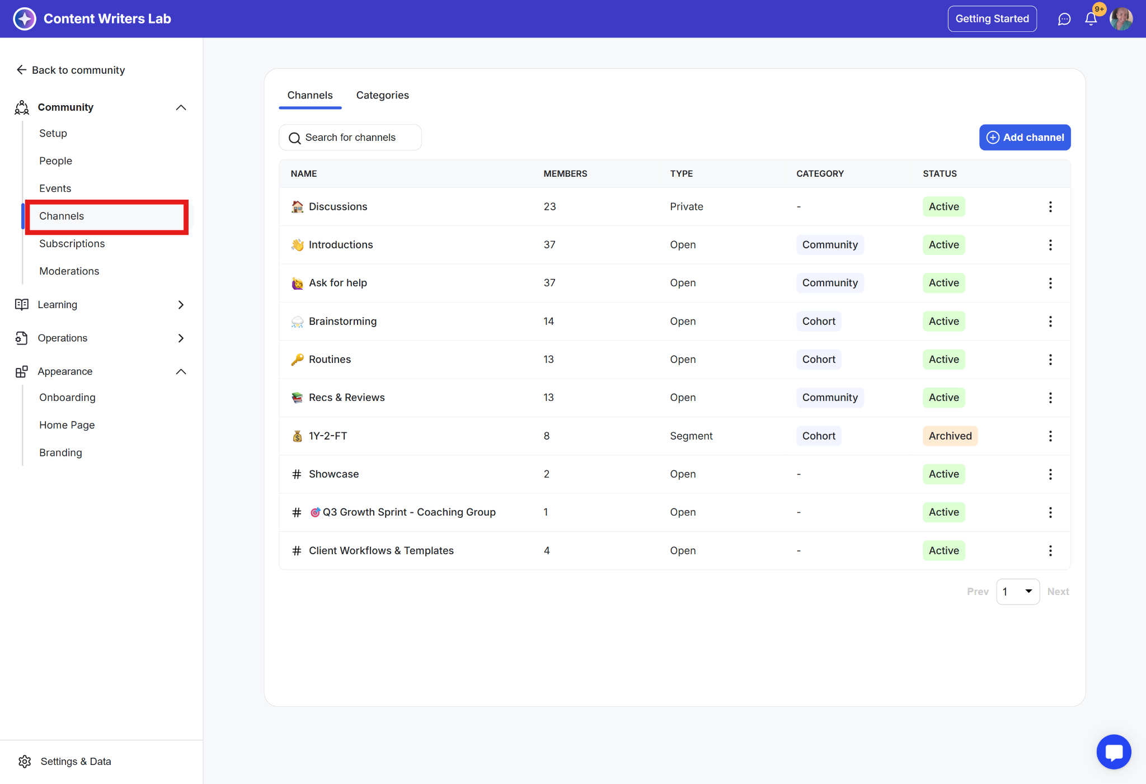Open the three-dot menu for Showcase
The height and width of the screenshot is (784, 1146).
pos(1050,474)
